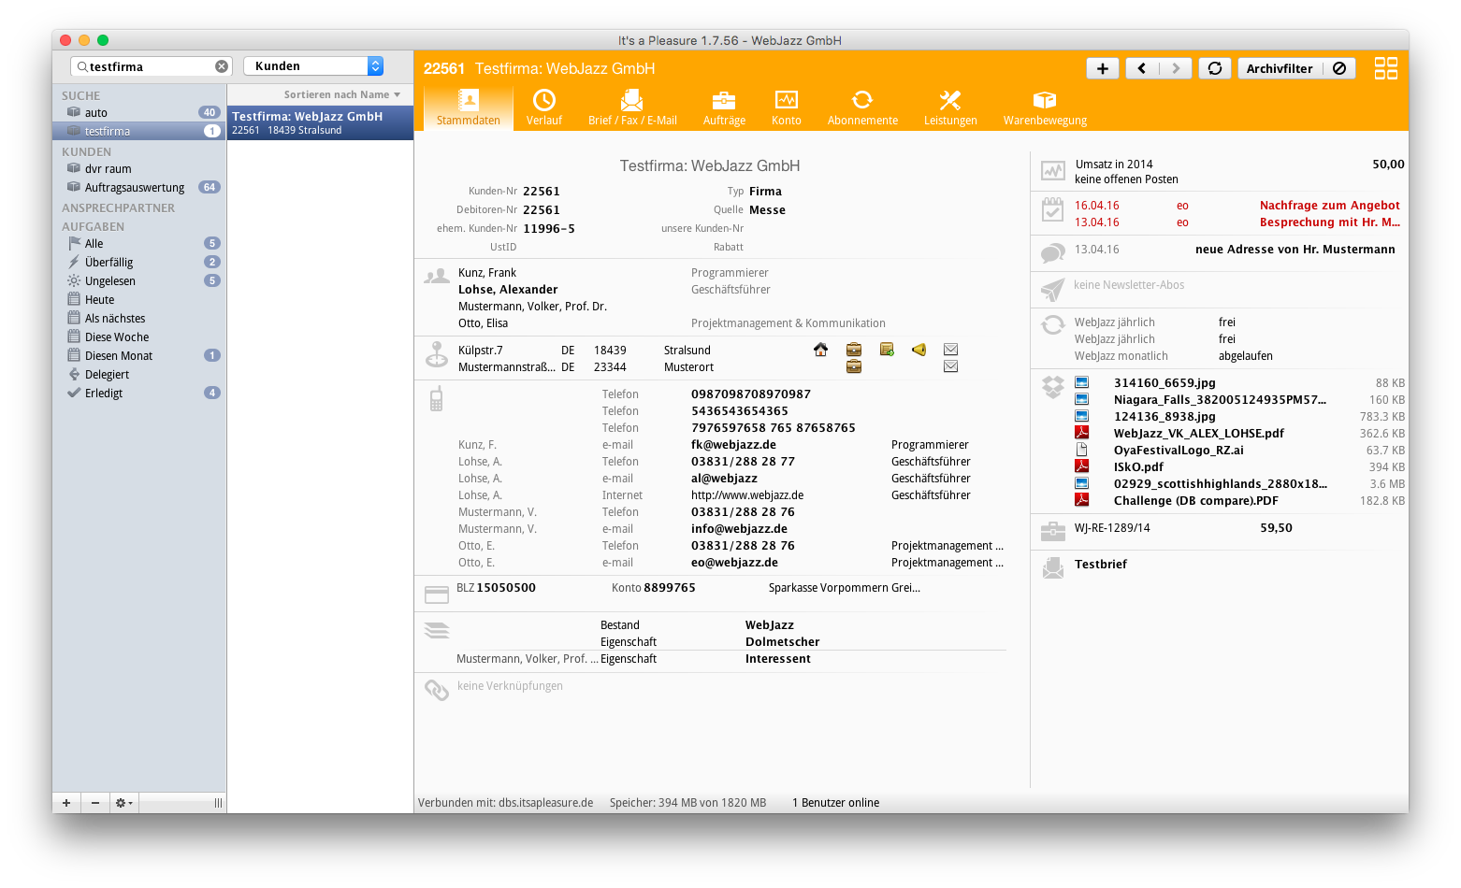Viewport: 1461px width, 888px height.
Task: Select testfirma saved search in sidebar
Action: pyautogui.click(x=139, y=131)
